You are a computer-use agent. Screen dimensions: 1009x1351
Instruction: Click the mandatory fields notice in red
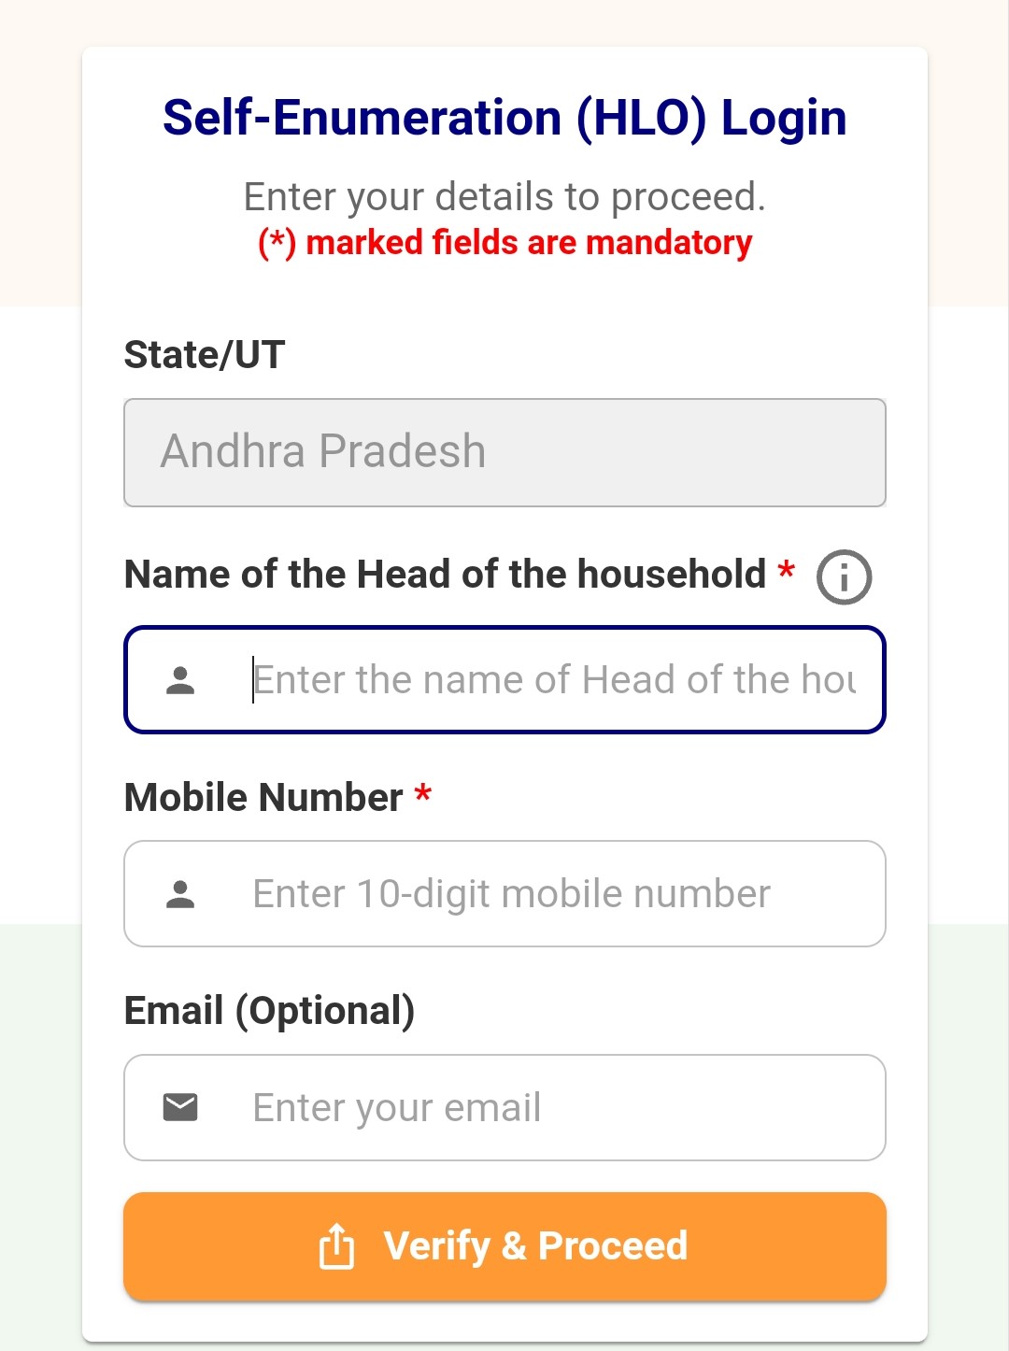tap(504, 242)
